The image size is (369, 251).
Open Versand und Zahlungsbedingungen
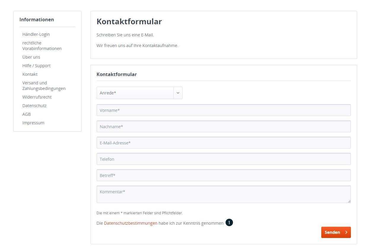(44, 86)
